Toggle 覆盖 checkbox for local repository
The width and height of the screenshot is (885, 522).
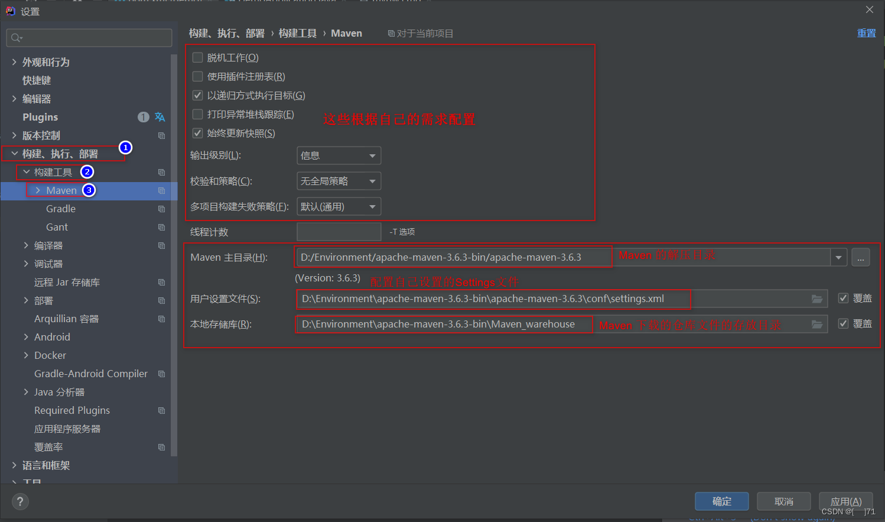(844, 323)
